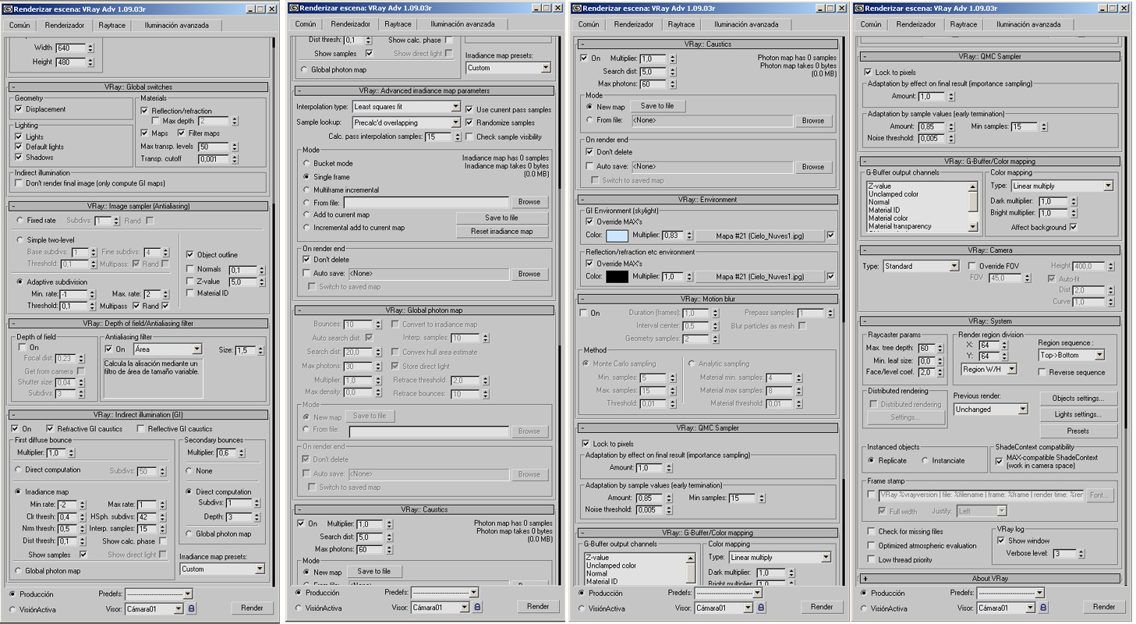
Task: Toggle Affect background checkbox
Action: [1073, 227]
